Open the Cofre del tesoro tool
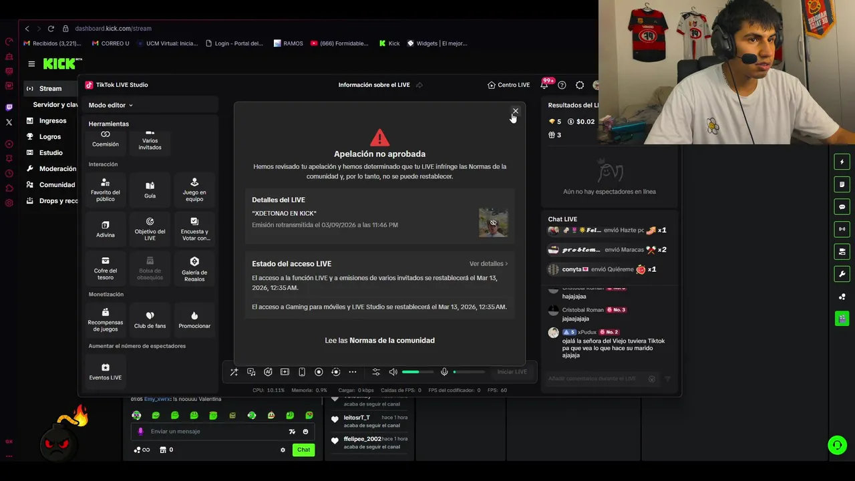 pyautogui.click(x=106, y=268)
